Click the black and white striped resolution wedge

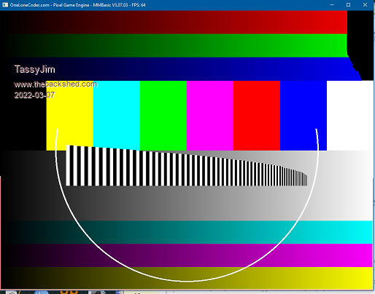coord(187,166)
